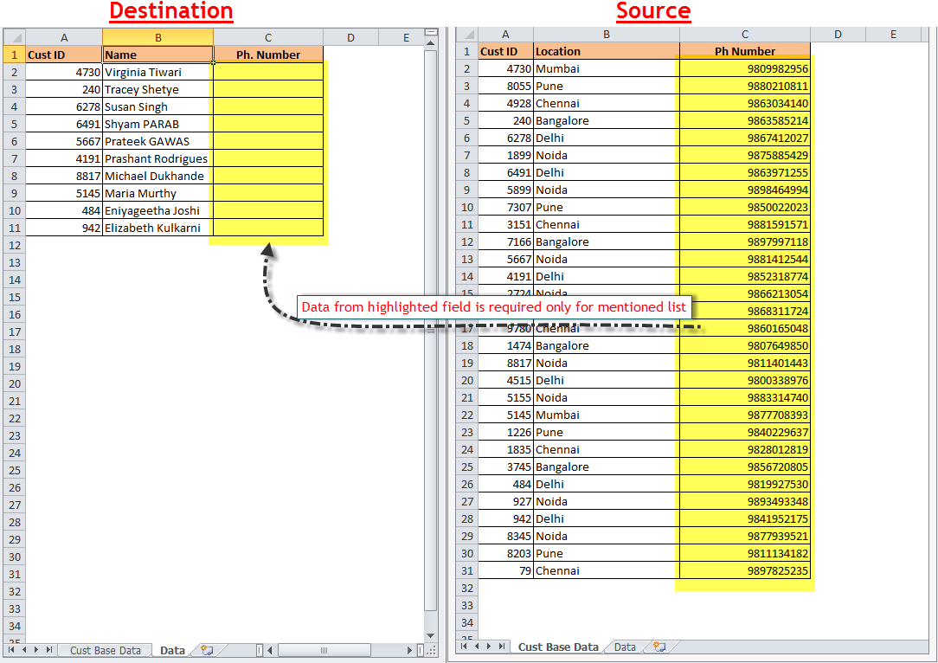Select phone number 9897825235 in Source
Viewport: 938px width, 663px height.
pos(745,570)
